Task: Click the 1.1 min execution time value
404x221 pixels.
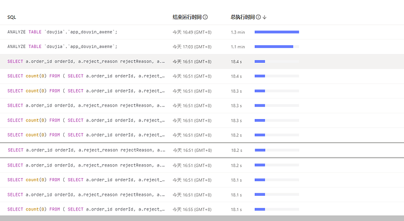Action: pyautogui.click(x=238, y=47)
